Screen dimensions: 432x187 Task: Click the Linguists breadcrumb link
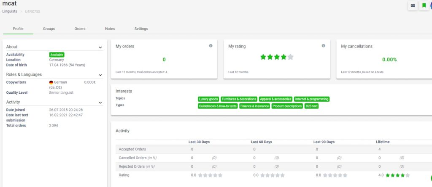click(10, 11)
